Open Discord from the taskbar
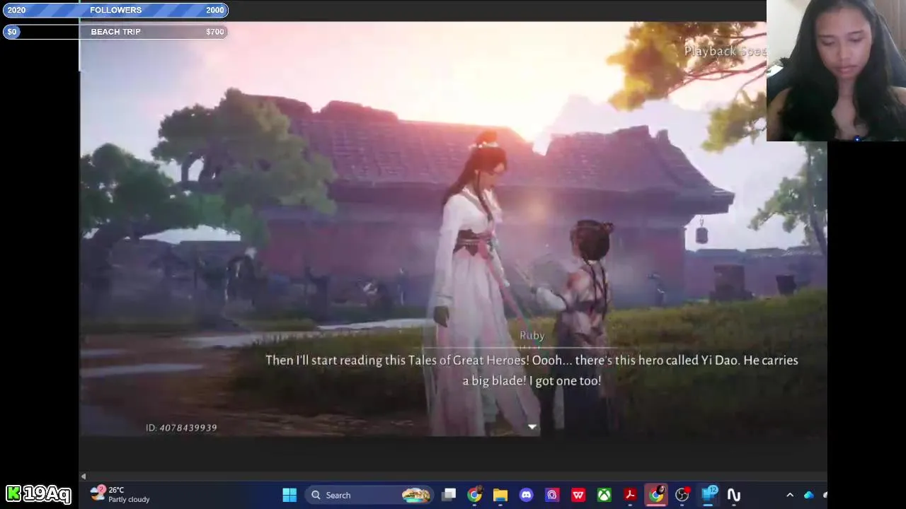This screenshot has height=509, width=906. [526, 495]
